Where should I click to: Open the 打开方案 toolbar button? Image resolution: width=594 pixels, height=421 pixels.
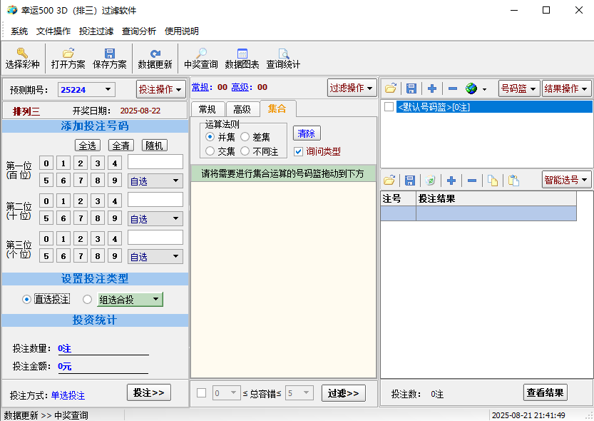(68, 53)
